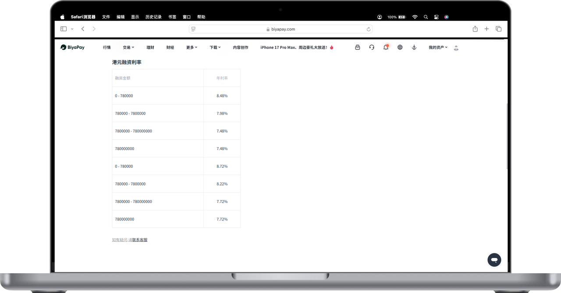The width and height of the screenshot is (561, 293).
Task: Toggle the Safari sidebar
Action: 64,29
